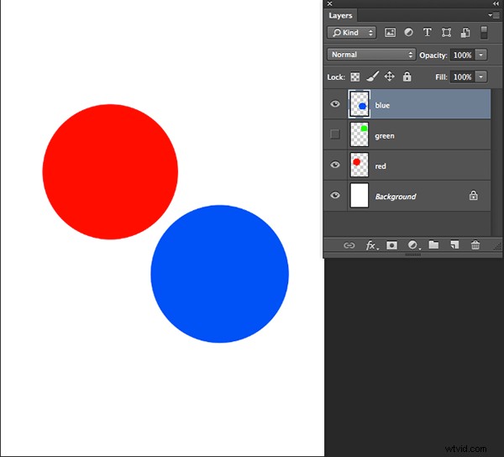Image resolution: width=504 pixels, height=457 pixels.
Task: Select blue layer thumbnail
Action: (x=359, y=104)
